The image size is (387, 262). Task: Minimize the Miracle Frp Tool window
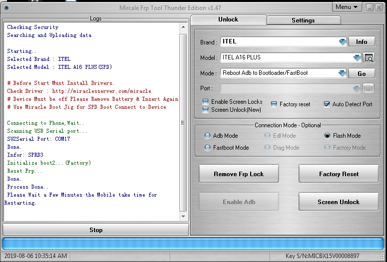pyautogui.click(x=370, y=7)
